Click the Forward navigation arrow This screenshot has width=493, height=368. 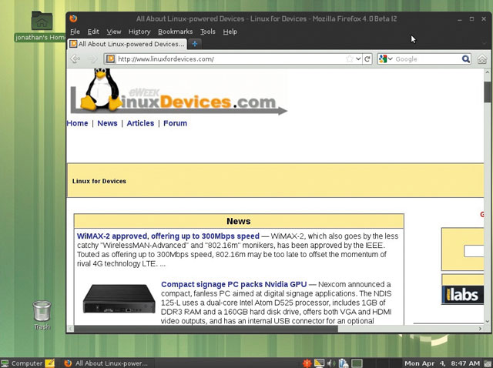coord(92,59)
